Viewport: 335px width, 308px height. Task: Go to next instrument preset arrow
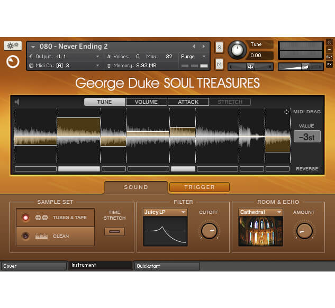coord(204,47)
